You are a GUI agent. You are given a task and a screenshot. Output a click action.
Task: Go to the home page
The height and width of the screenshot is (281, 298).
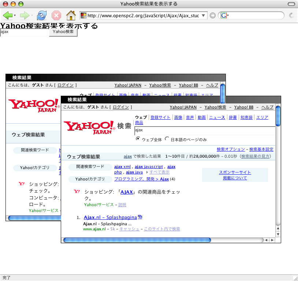click(x=71, y=15)
